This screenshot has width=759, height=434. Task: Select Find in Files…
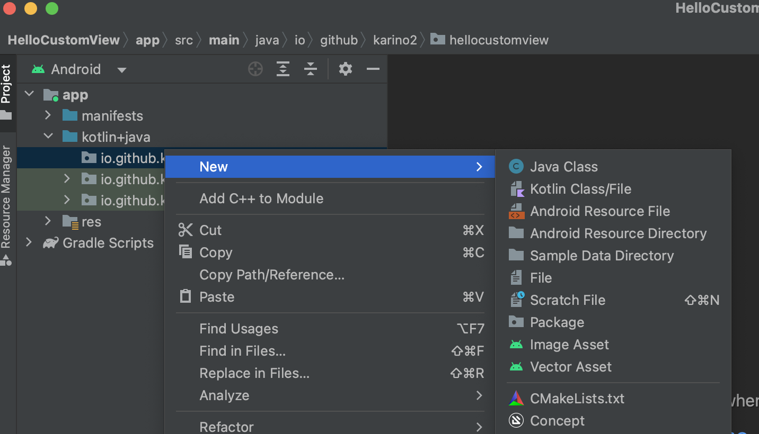coord(330,351)
